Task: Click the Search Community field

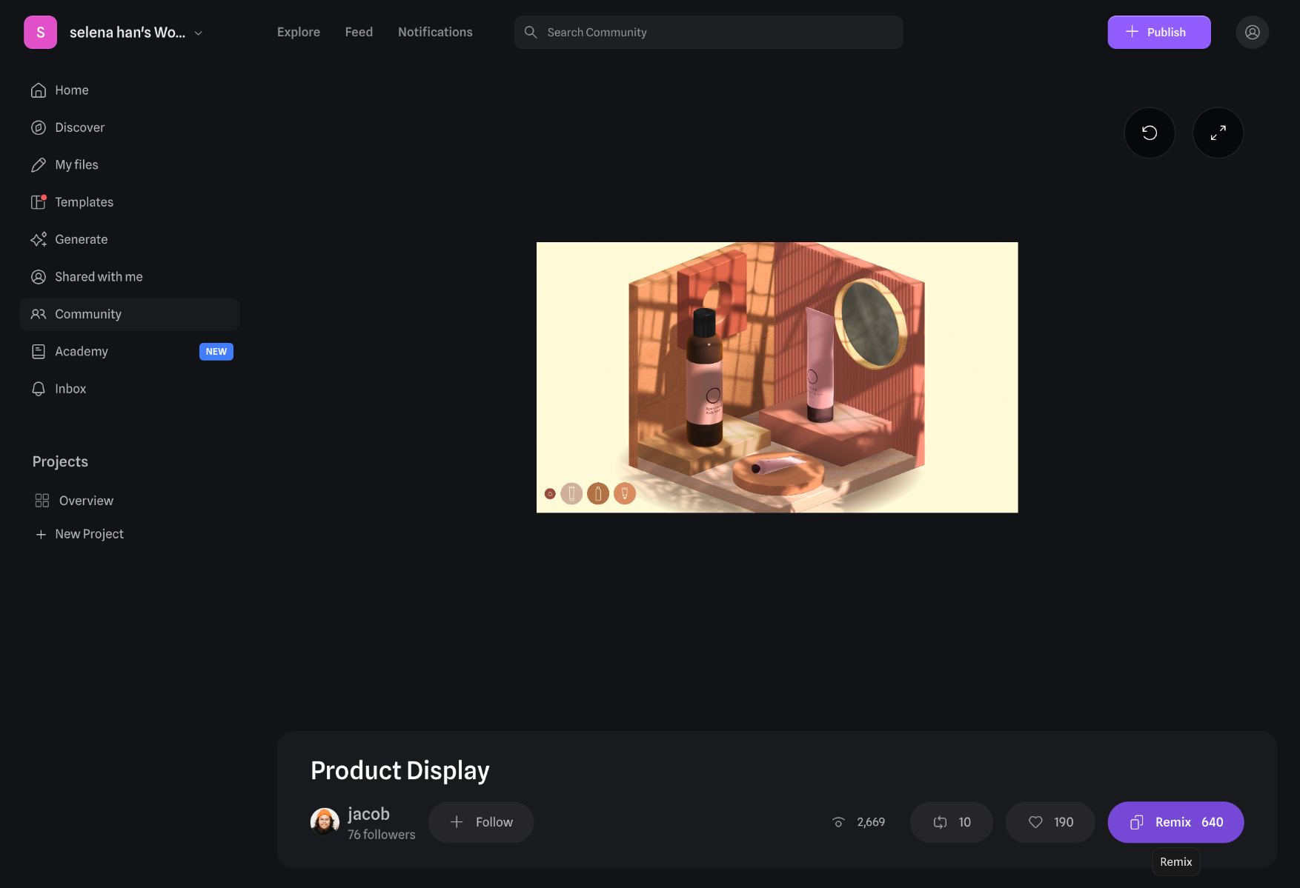Action: 708,33
